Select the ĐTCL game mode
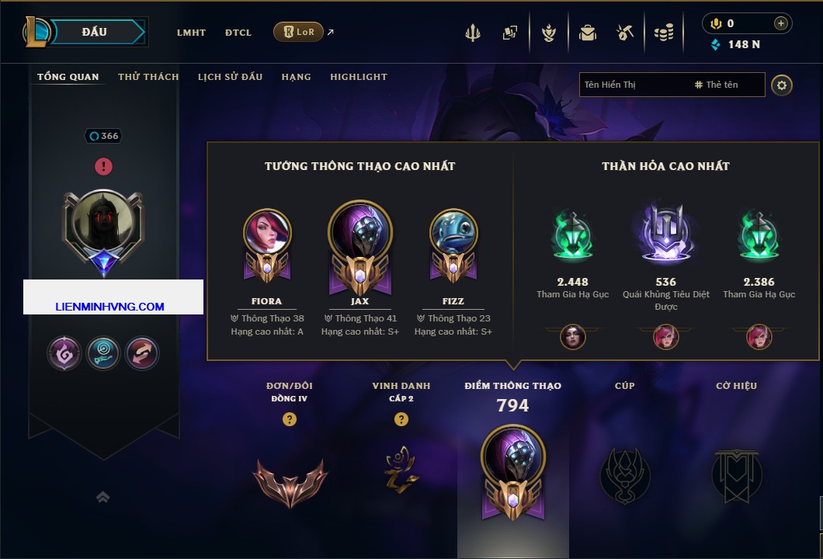The width and height of the screenshot is (823, 559). pos(238,33)
